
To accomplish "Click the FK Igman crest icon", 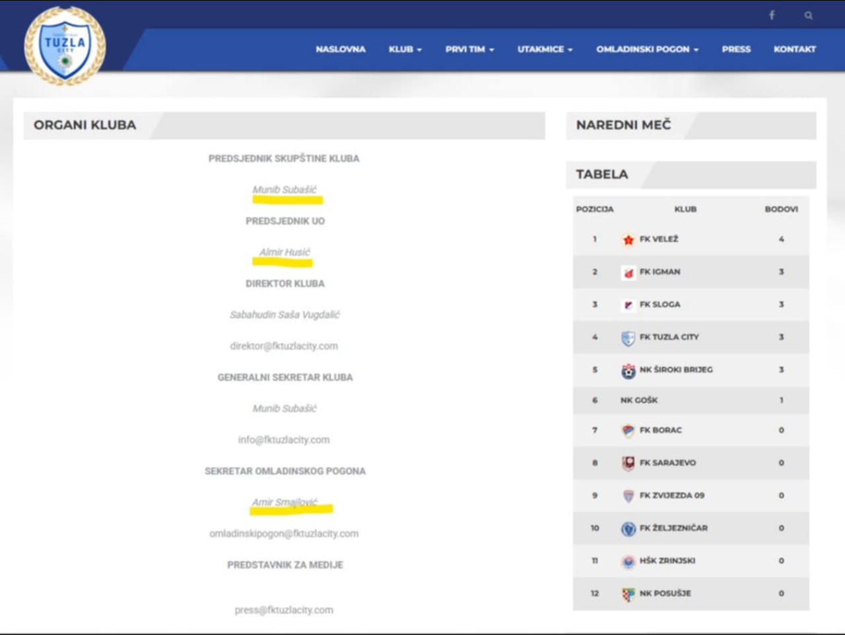I will [628, 272].
